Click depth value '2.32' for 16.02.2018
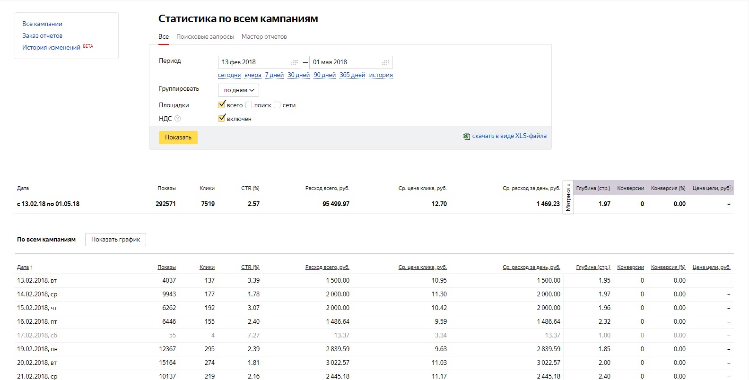 coord(604,321)
